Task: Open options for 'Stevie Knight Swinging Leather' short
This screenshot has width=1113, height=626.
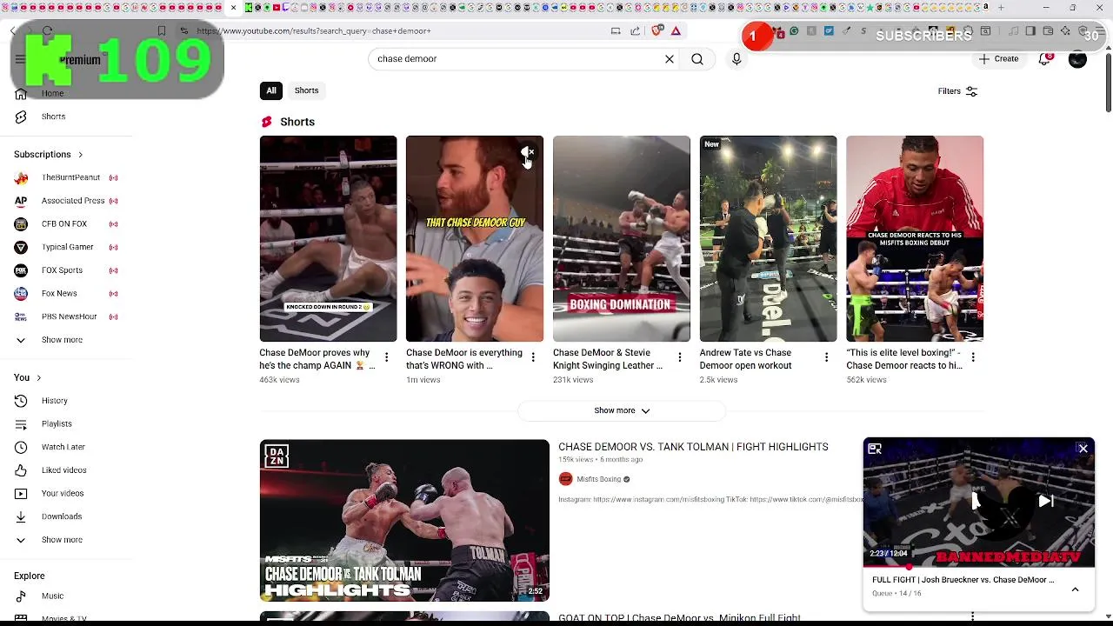Action: pyautogui.click(x=680, y=357)
